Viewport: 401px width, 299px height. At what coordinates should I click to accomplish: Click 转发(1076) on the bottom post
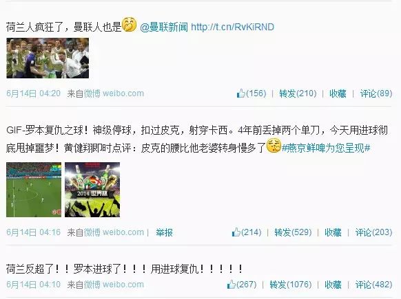(x=291, y=284)
